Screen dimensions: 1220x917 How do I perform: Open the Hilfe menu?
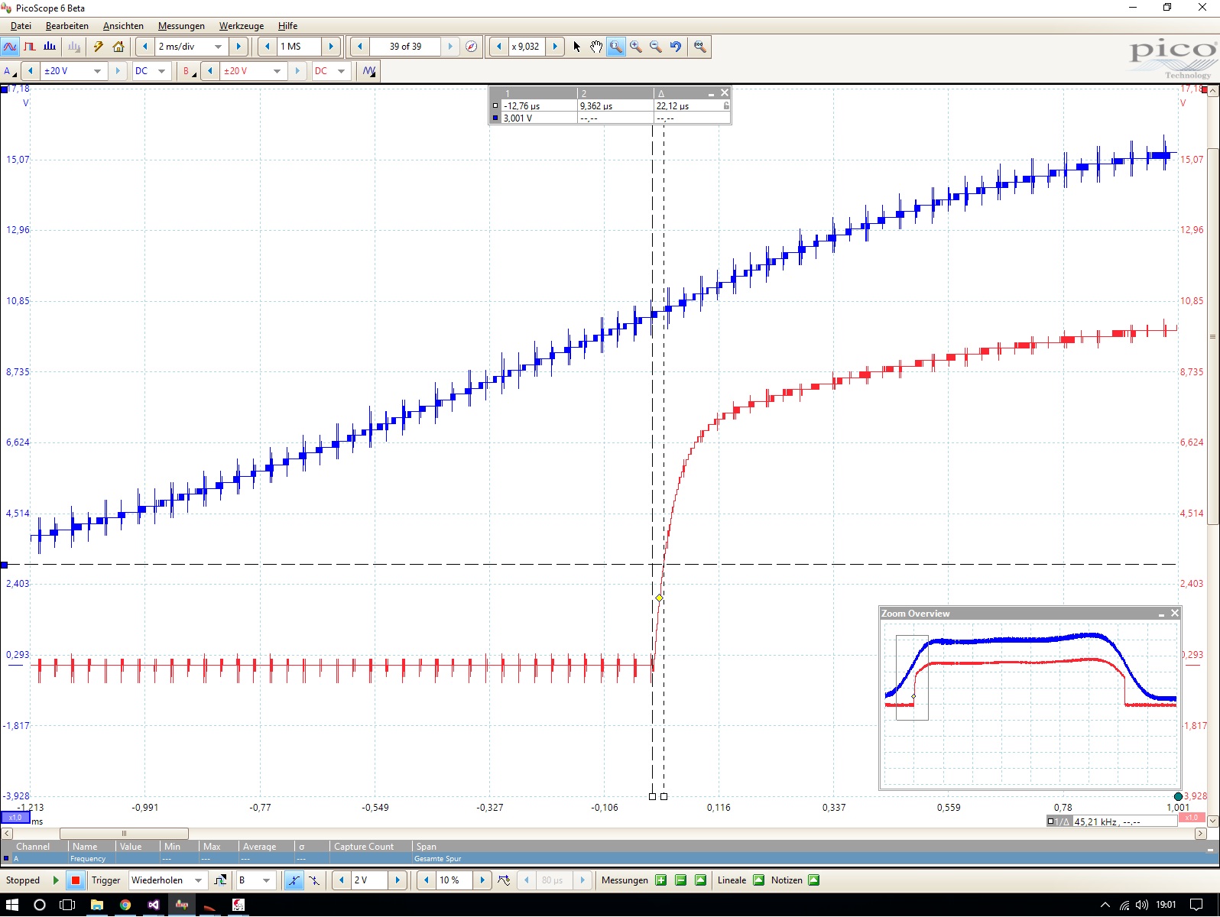(287, 26)
